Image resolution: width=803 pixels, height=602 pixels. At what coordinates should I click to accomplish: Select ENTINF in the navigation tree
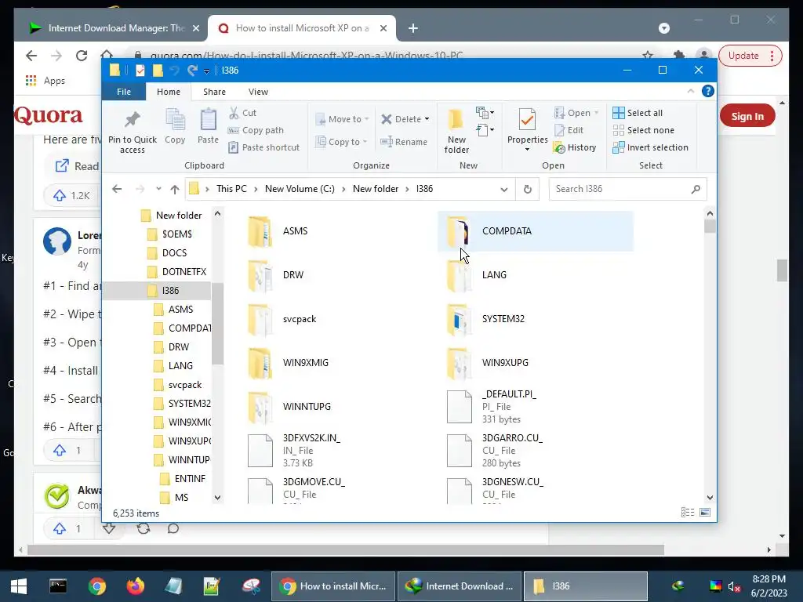[x=183, y=479]
